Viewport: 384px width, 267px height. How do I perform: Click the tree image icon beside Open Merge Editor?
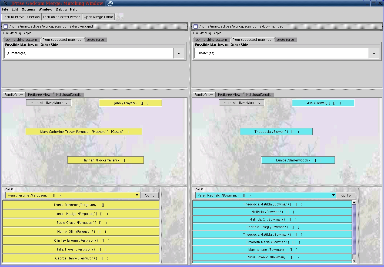coord(119,17)
